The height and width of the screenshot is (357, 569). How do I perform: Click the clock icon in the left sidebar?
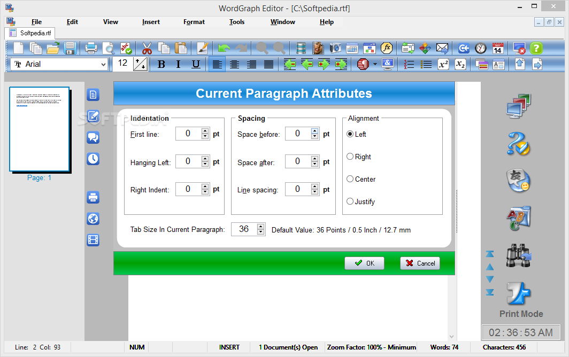pyautogui.click(x=93, y=159)
